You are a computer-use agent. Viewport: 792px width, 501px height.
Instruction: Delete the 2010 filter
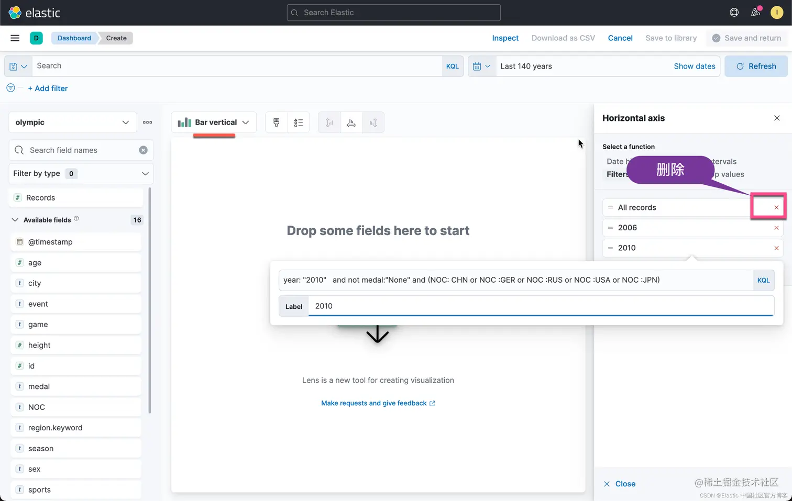point(776,248)
